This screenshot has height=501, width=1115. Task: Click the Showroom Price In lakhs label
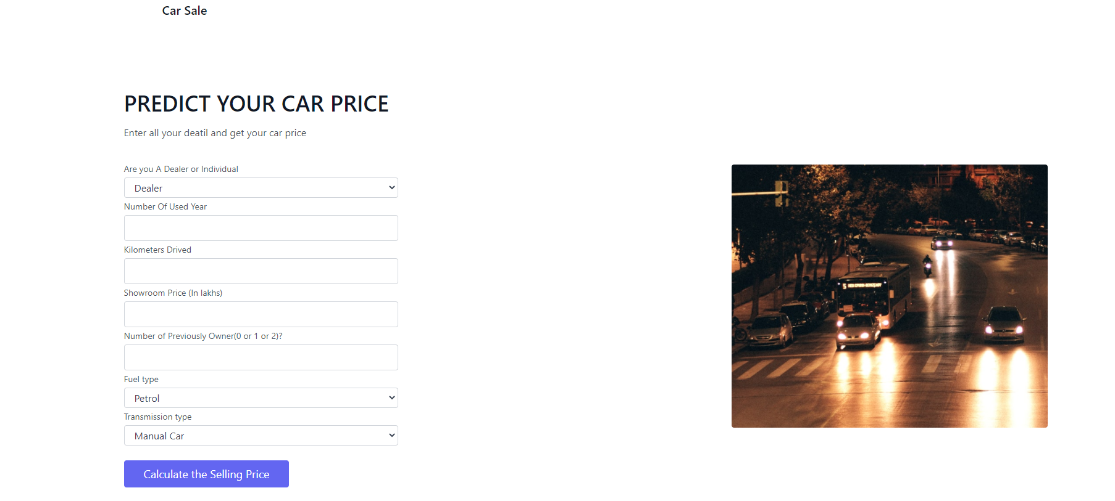[x=173, y=293]
